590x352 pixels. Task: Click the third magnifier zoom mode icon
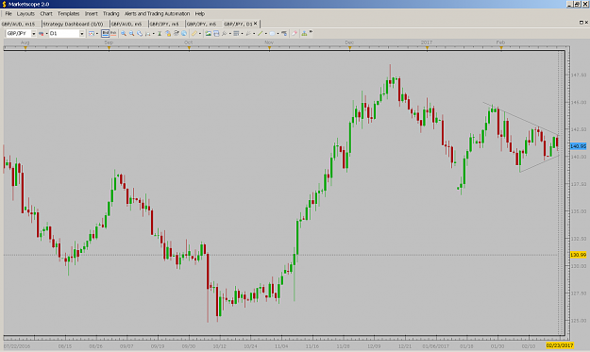pyautogui.click(x=140, y=33)
